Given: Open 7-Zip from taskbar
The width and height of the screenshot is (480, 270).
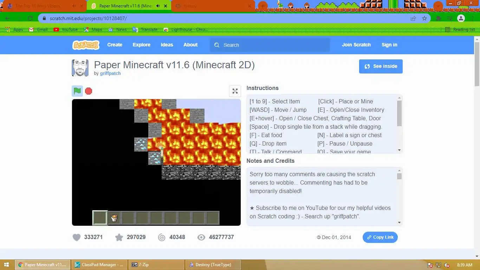Looking at the screenshot, I should click(x=156, y=265).
